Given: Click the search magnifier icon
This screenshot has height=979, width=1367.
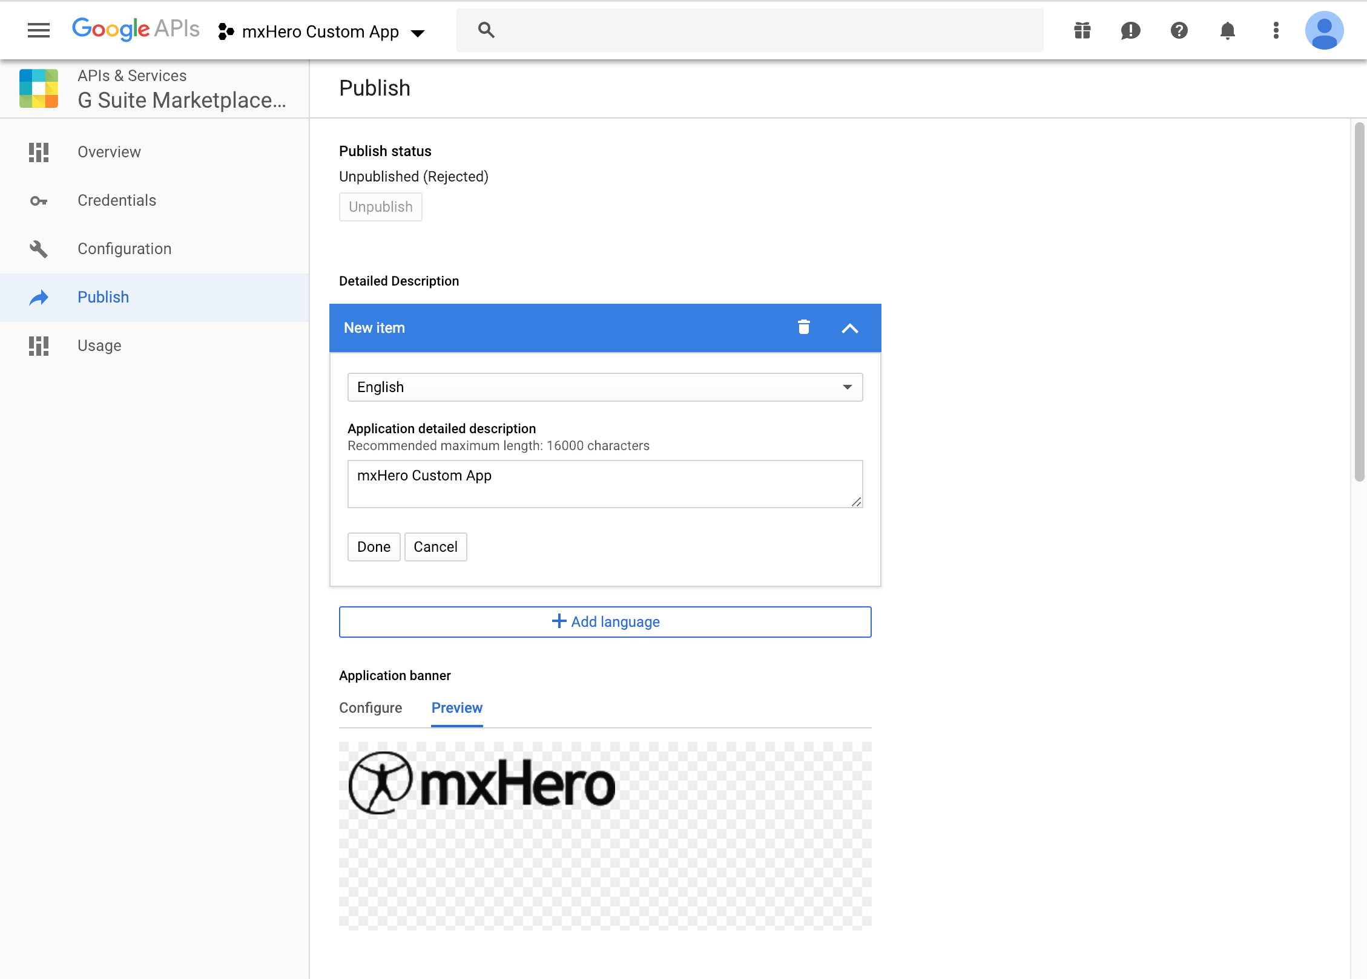Looking at the screenshot, I should click(486, 30).
